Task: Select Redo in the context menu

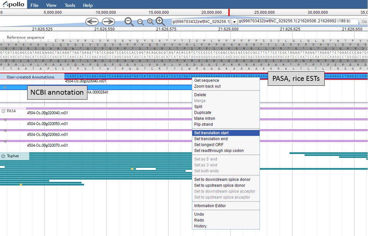Action: pyautogui.click(x=226, y=220)
